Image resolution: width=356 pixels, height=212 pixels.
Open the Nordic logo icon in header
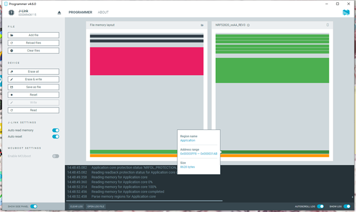point(346,12)
